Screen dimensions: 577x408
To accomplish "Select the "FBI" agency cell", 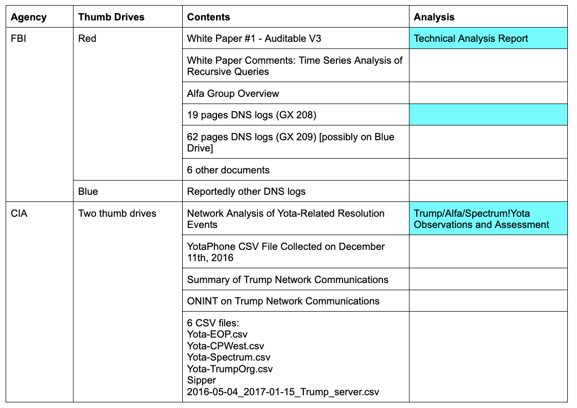I will coord(39,114).
